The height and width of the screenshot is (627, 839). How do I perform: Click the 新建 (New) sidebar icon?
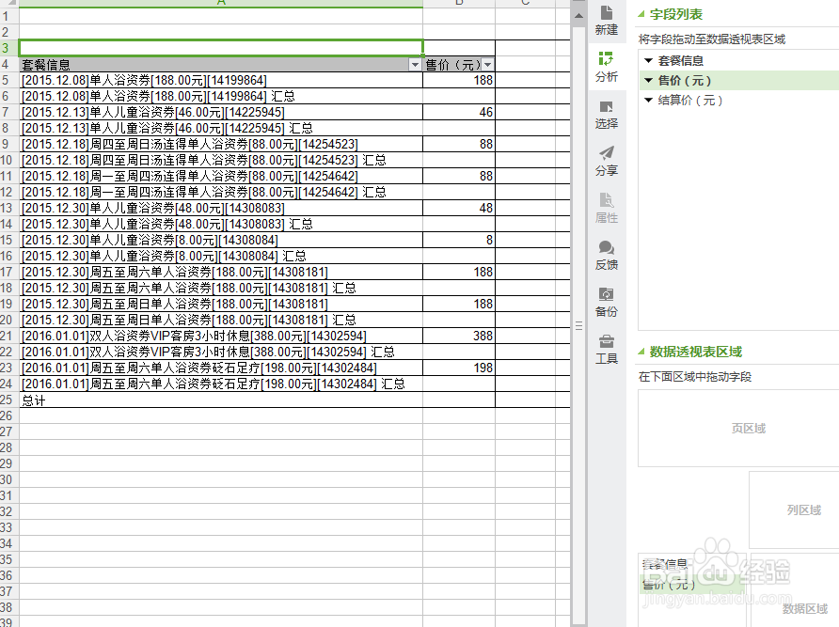point(607,20)
